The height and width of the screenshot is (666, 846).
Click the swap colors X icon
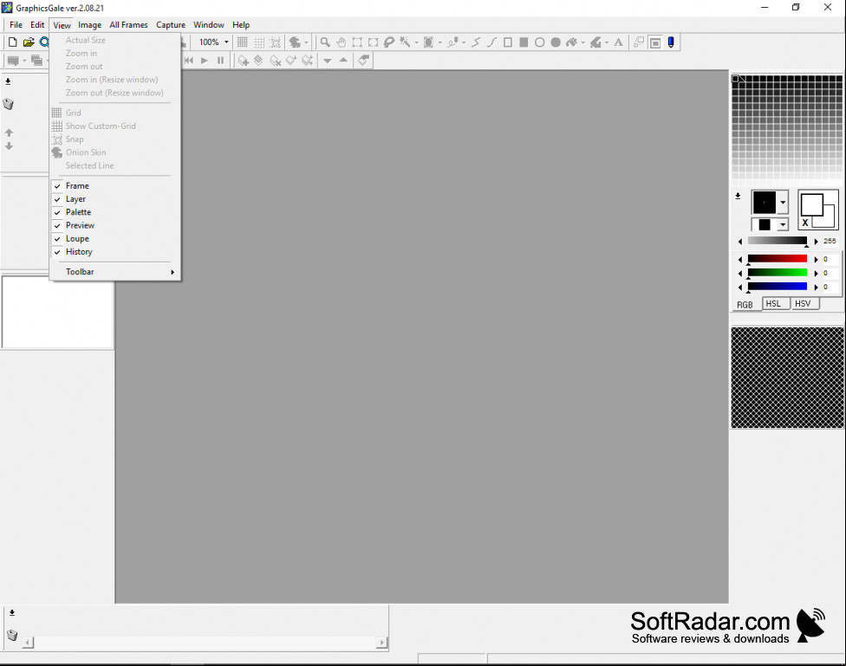pos(805,223)
